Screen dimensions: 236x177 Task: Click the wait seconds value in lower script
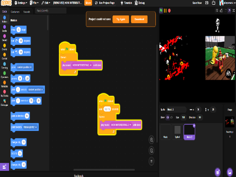point(107,109)
